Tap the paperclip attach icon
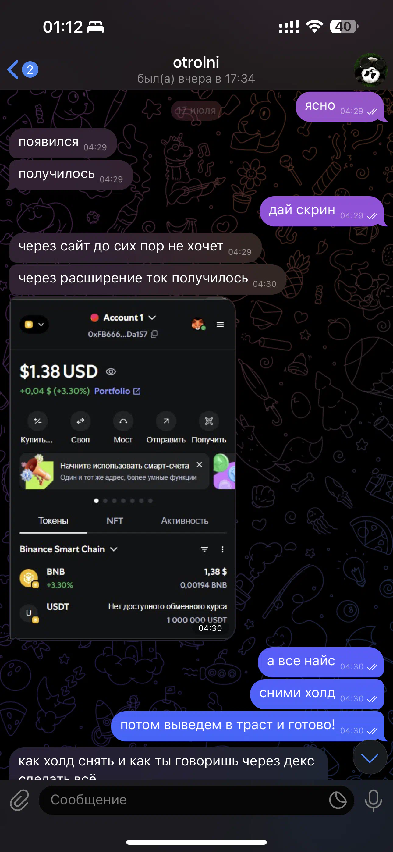Screen dimensions: 393x852 19,800
